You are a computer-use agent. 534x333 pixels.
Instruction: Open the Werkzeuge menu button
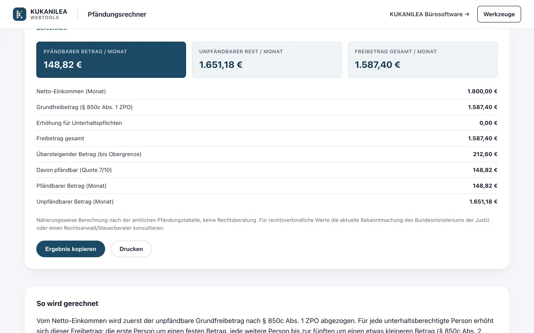pyautogui.click(x=499, y=14)
